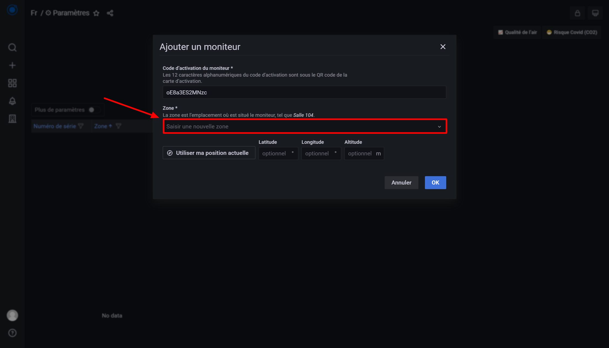Open the alerting bell icon
Screen dimensions: 609x348
[x=12, y=101]
